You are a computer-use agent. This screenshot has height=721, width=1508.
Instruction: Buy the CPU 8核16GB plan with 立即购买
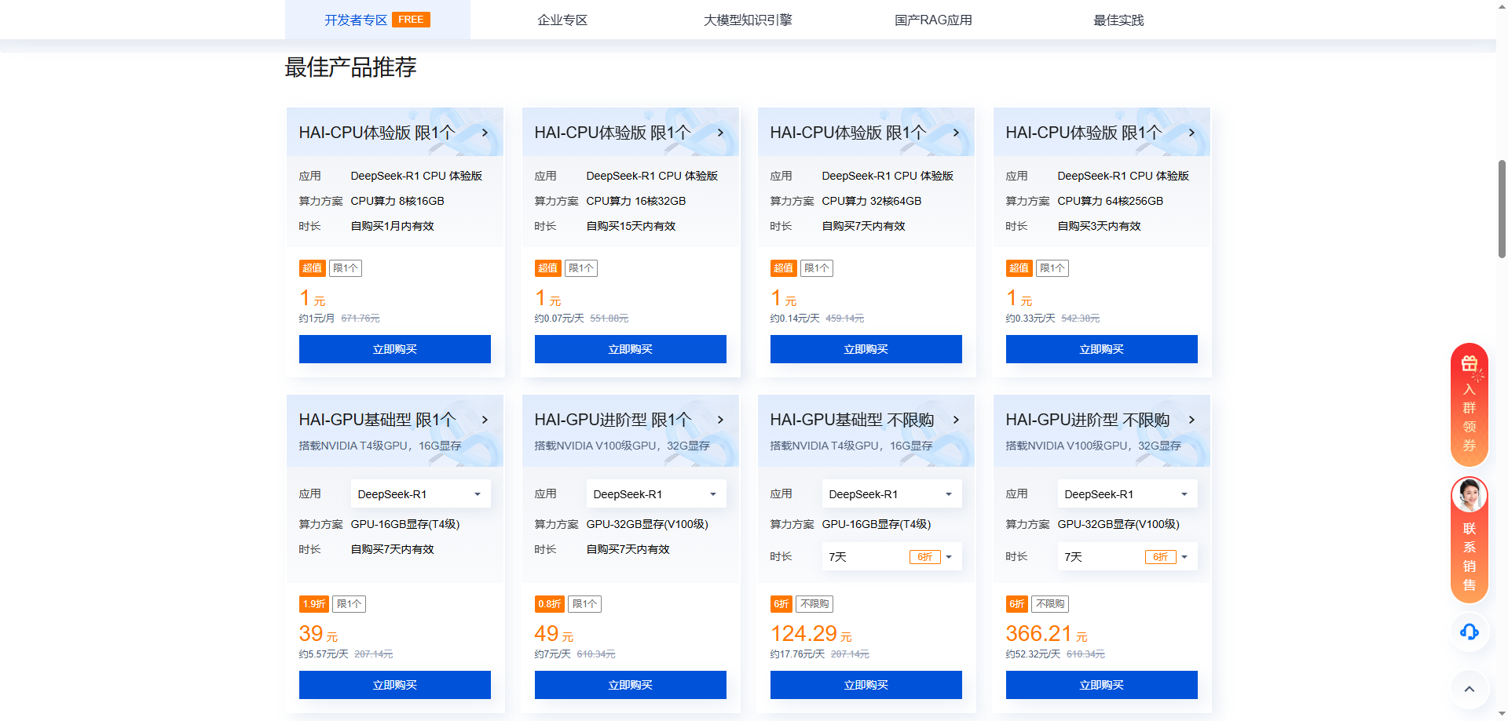[x=395, y=349]
